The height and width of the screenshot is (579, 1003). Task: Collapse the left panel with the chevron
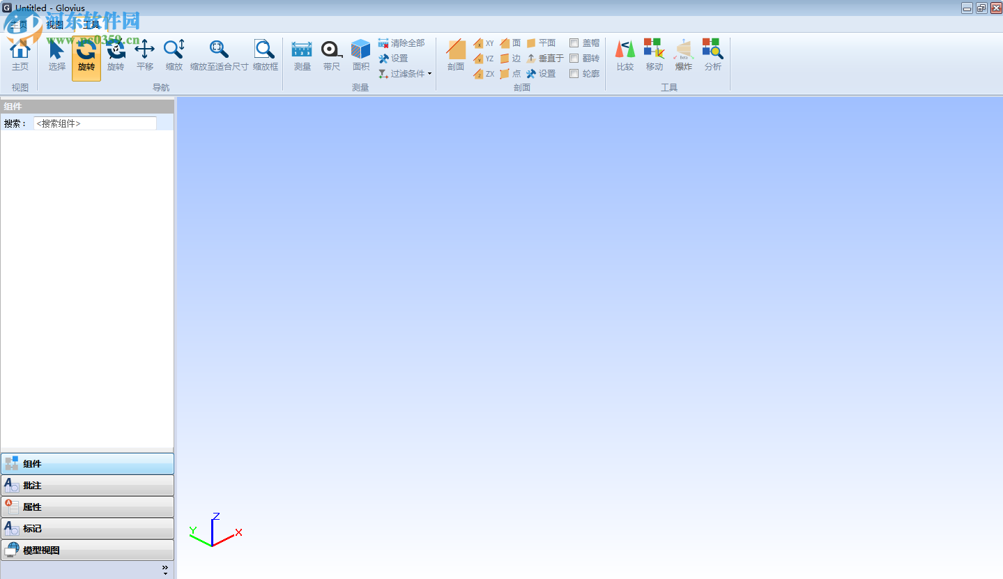pyautogui.click(x=165, y=569)
